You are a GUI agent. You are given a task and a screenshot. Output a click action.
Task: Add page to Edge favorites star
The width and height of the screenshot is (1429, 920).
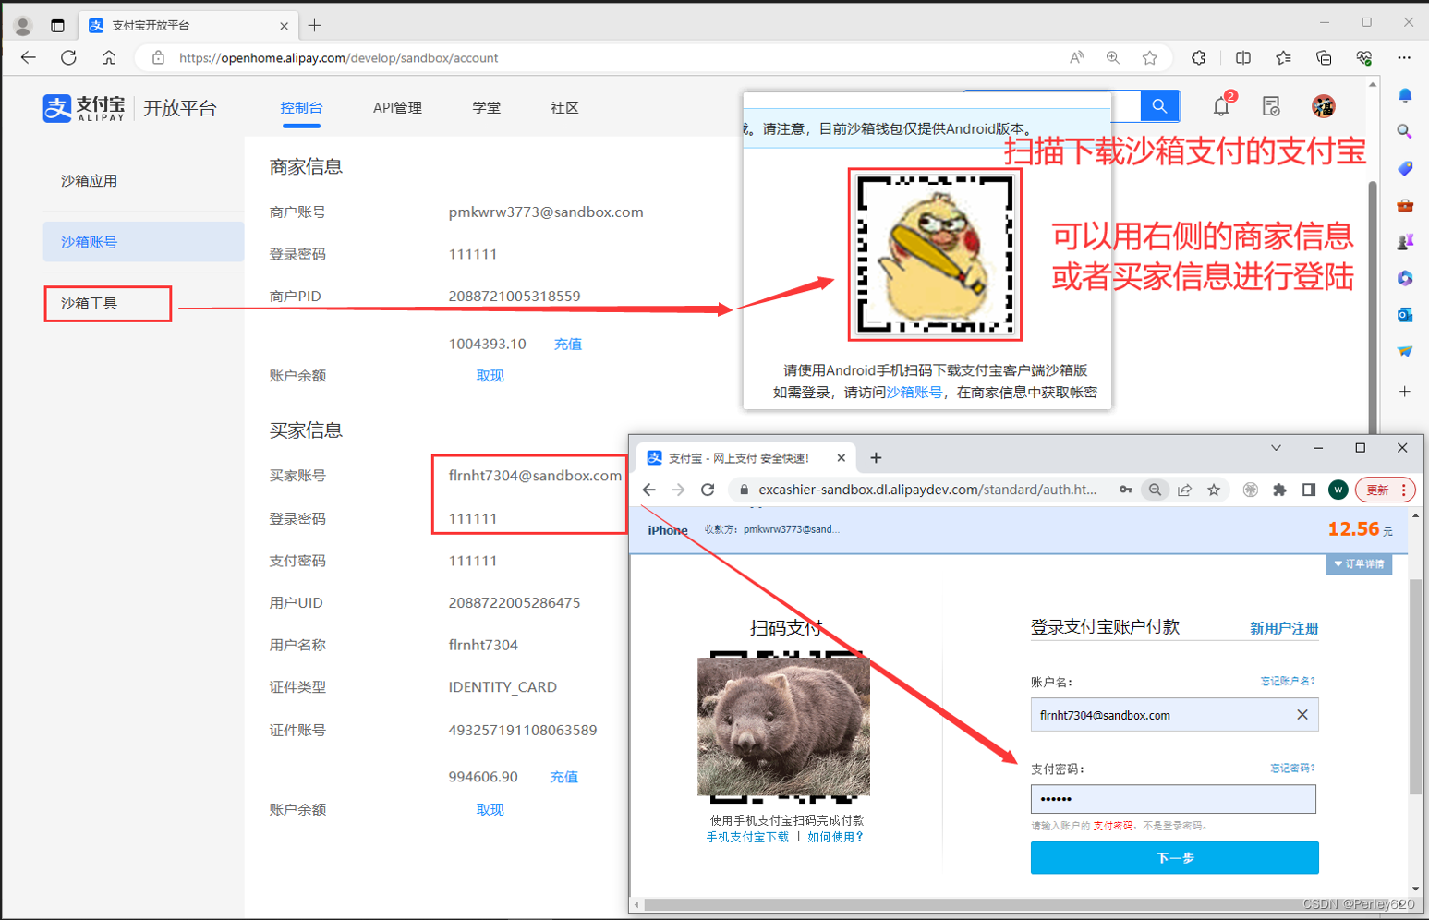coord(1150,57)
